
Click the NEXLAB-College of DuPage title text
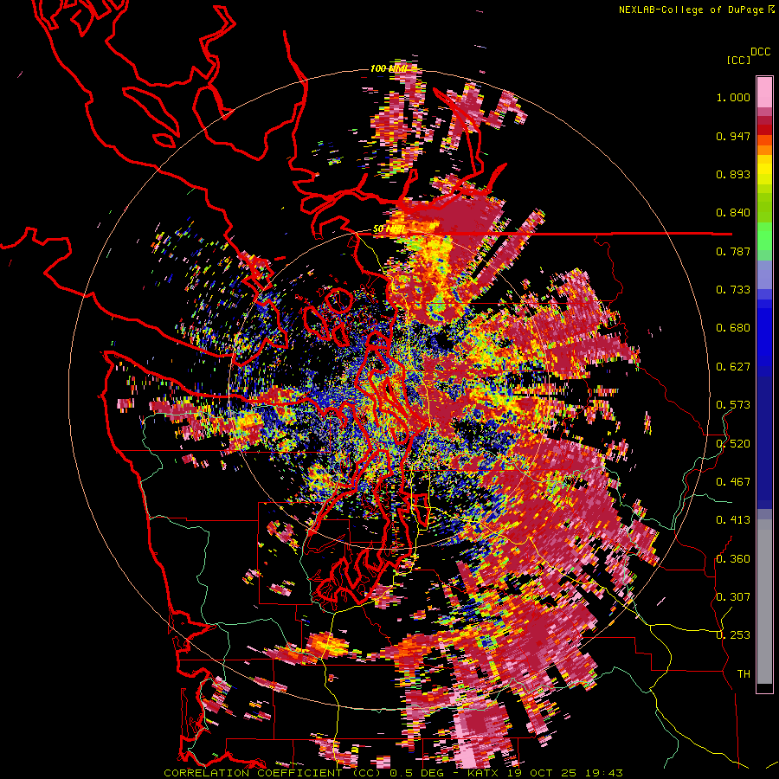(696, 10)
